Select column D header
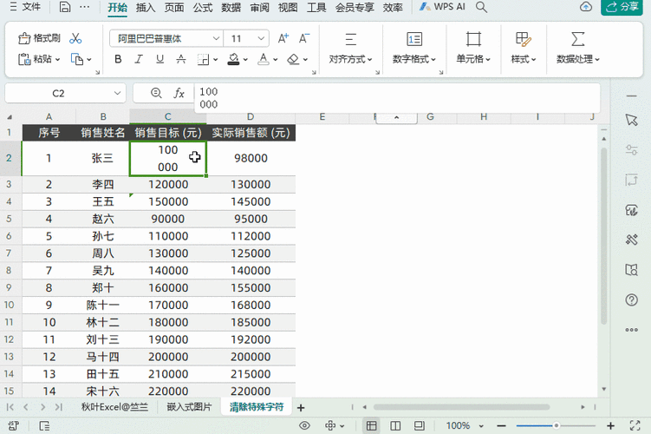The image size is (651, 434). [x=251, y=117]
